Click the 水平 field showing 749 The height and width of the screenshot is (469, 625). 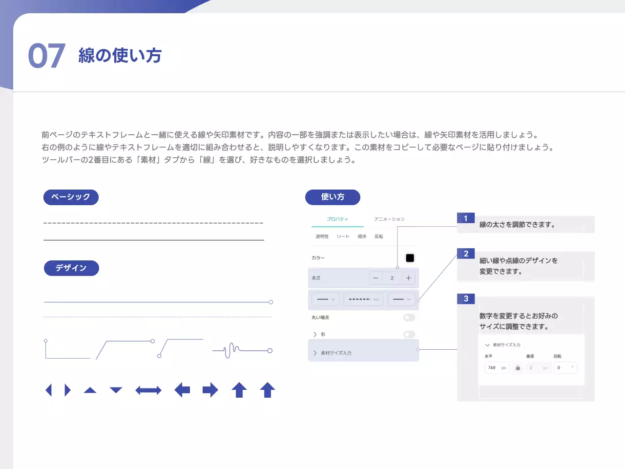(497, 368)
